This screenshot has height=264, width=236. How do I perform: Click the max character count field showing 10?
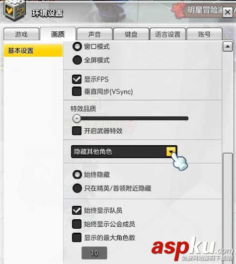coord(94,253)
